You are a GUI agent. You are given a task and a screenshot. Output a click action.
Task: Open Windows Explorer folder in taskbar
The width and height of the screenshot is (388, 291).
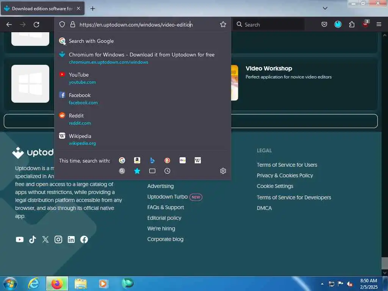(x=81, y=283)
